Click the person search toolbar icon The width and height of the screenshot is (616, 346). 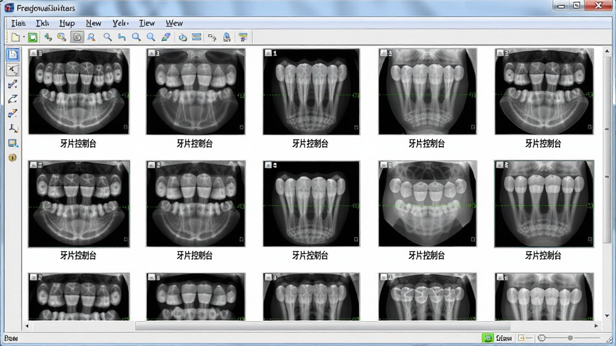pos(91,37)
